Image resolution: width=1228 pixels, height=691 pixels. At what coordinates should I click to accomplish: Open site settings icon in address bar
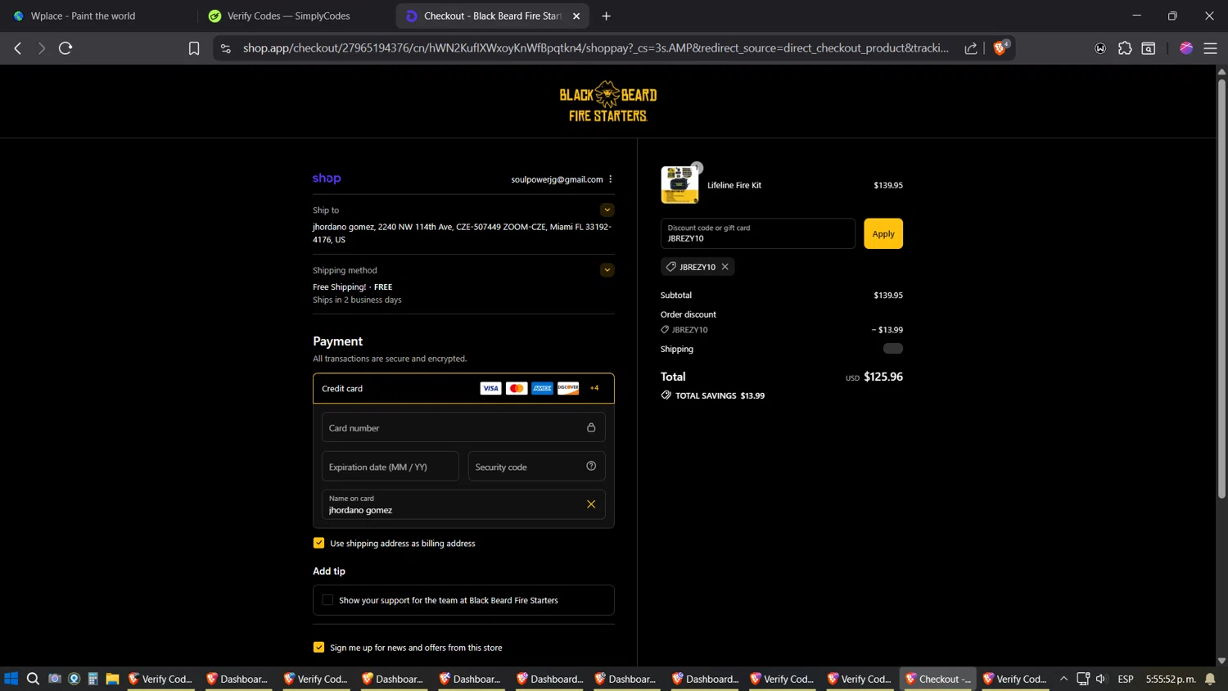(226, 48)
